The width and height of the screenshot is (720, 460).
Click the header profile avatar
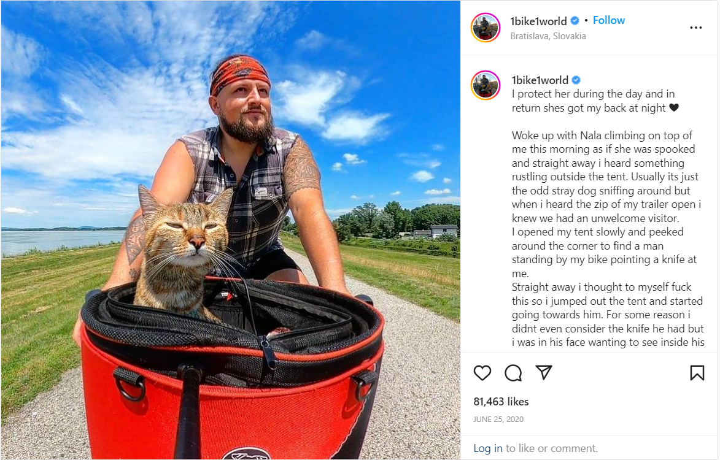coord(486,28)
